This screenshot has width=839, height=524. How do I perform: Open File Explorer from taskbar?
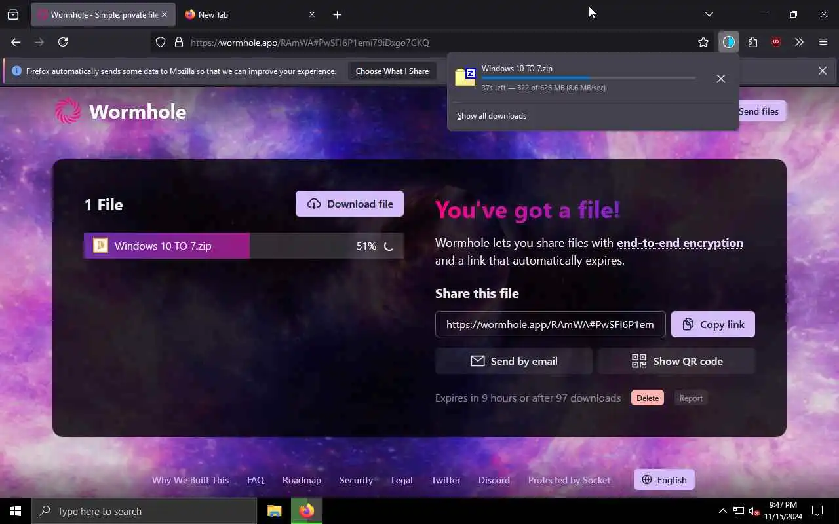coord(275,511)
